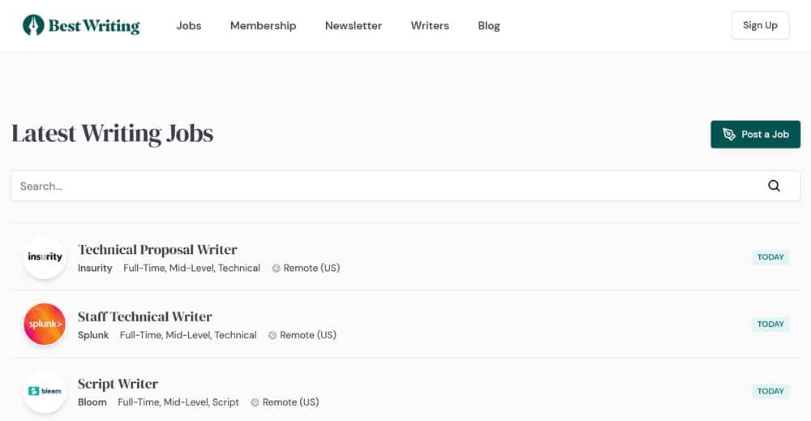Focus the Search input field

coord(389,186)
